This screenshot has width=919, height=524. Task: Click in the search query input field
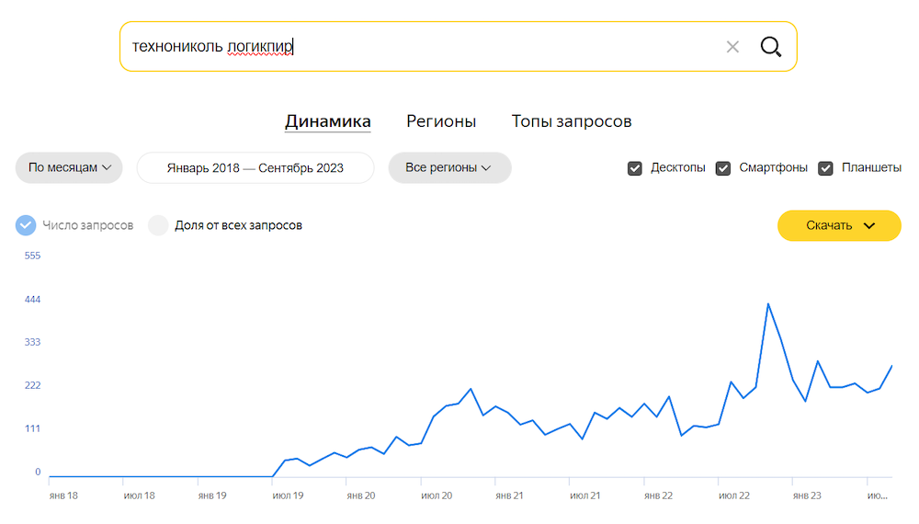coord(414,47)
